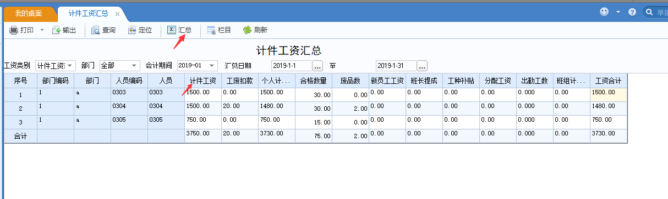
Task: Open the 打印 dropdown arrow
Action: (x=42, y=30)
